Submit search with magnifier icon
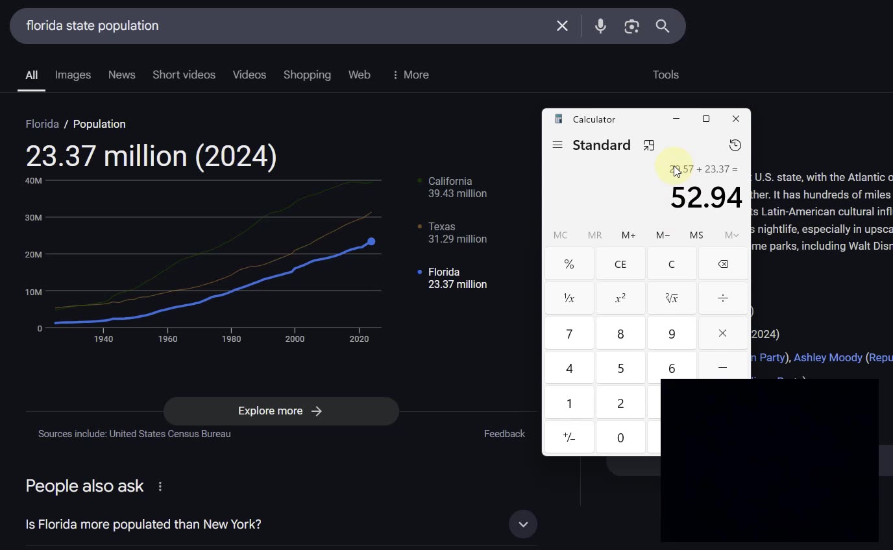893x550 pixels. tap(662, 26)
